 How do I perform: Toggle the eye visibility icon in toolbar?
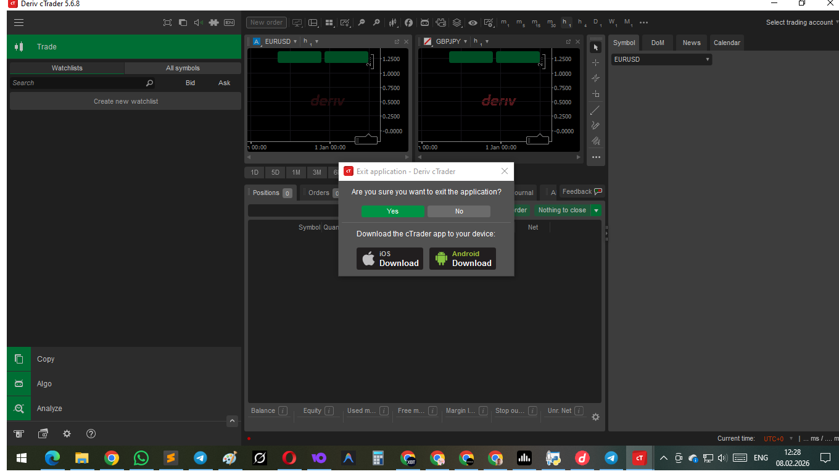coord(473,23)
